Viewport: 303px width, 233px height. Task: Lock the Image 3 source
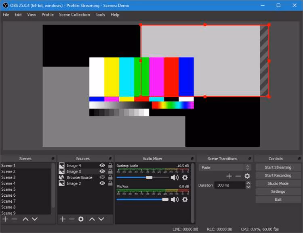[x=110, y=171]
